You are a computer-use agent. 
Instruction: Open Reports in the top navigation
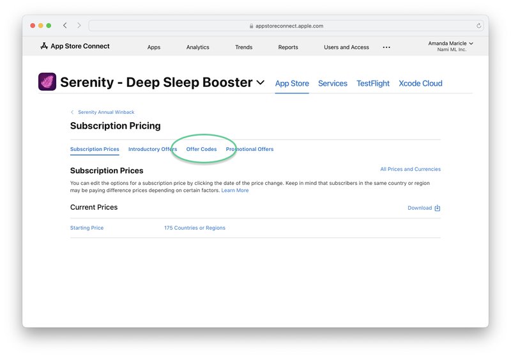[288, 47]
